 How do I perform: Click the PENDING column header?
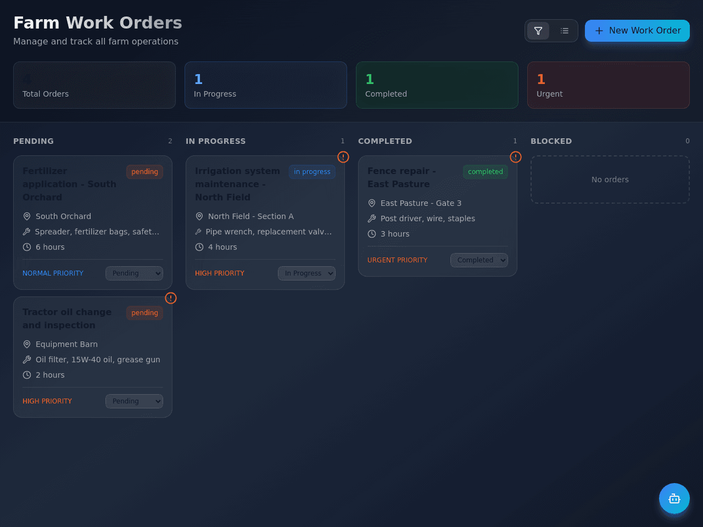tap(34, 141)
